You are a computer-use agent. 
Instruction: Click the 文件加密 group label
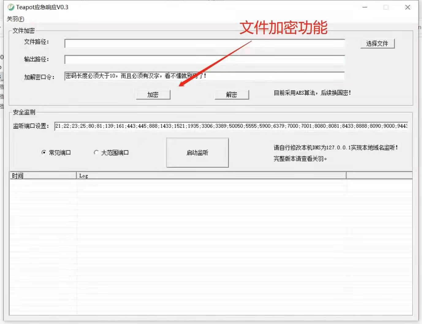coord(24,31)
